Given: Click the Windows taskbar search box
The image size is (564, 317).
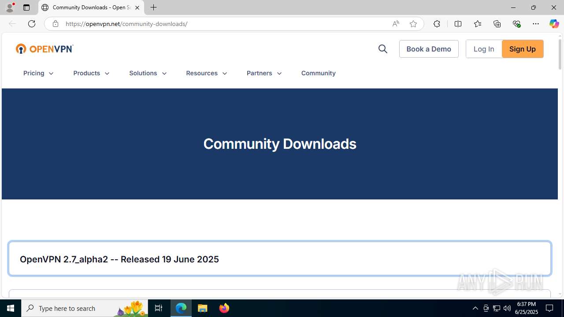Looking at the screenshot, I should (84, 308).
